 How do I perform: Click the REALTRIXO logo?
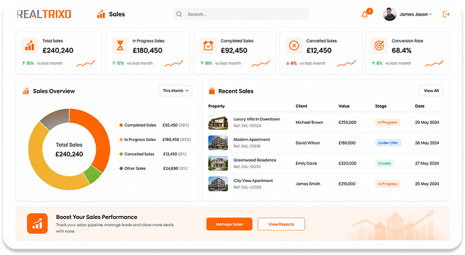pos(44,14)
